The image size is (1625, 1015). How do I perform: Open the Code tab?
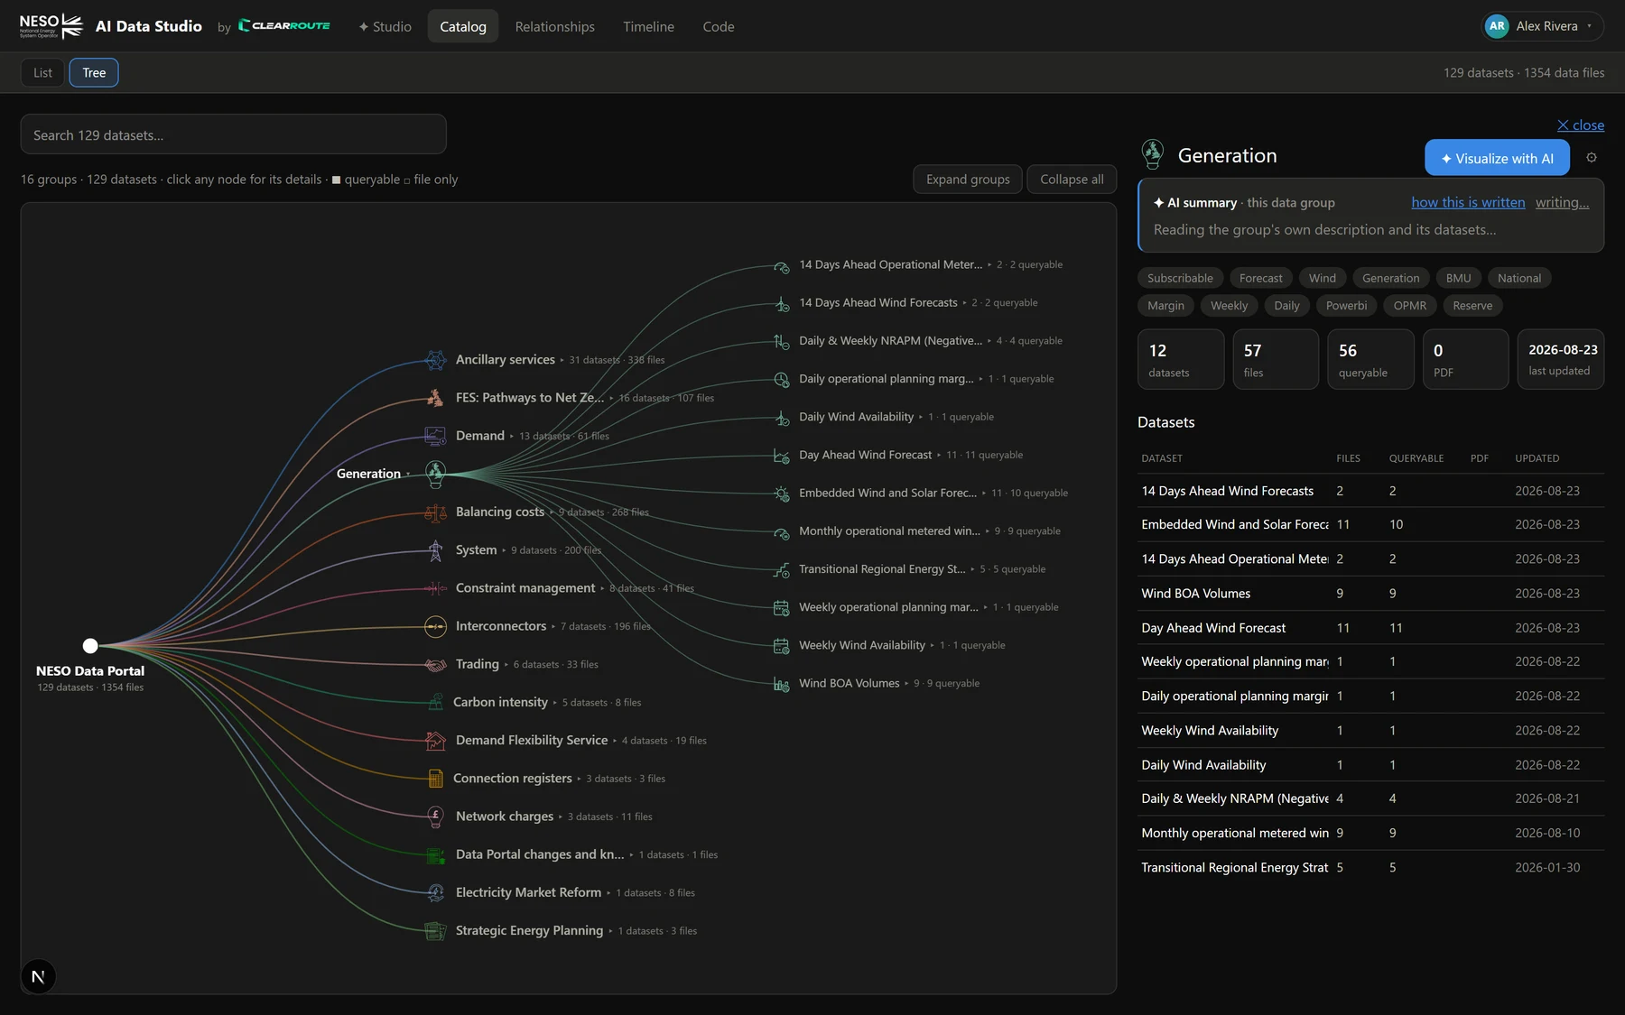(x=719, y=27)
